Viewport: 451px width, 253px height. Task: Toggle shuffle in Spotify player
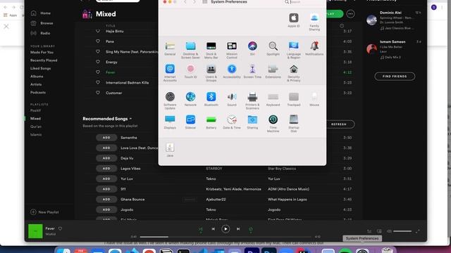[200, 229]
